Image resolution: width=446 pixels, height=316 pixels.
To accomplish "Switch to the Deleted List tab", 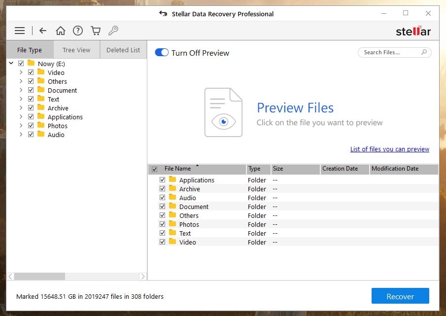I will (123, 50).
